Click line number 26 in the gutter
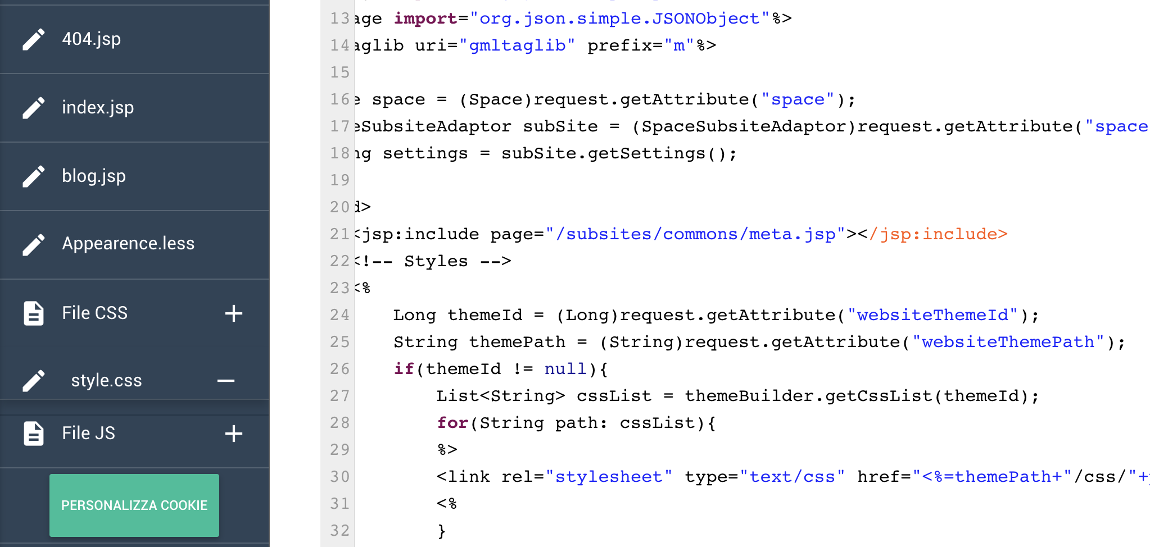Viewport: 1150px width, 547px height. (339, 369)
